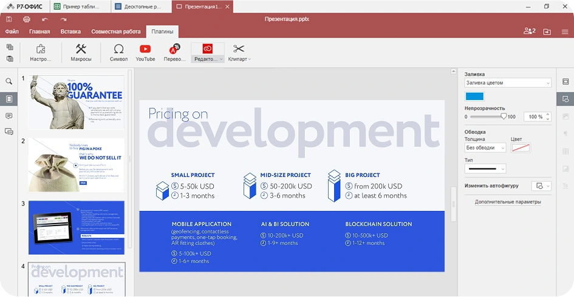Expand the Клипарт plugin dropdown

tap(249, 59)
